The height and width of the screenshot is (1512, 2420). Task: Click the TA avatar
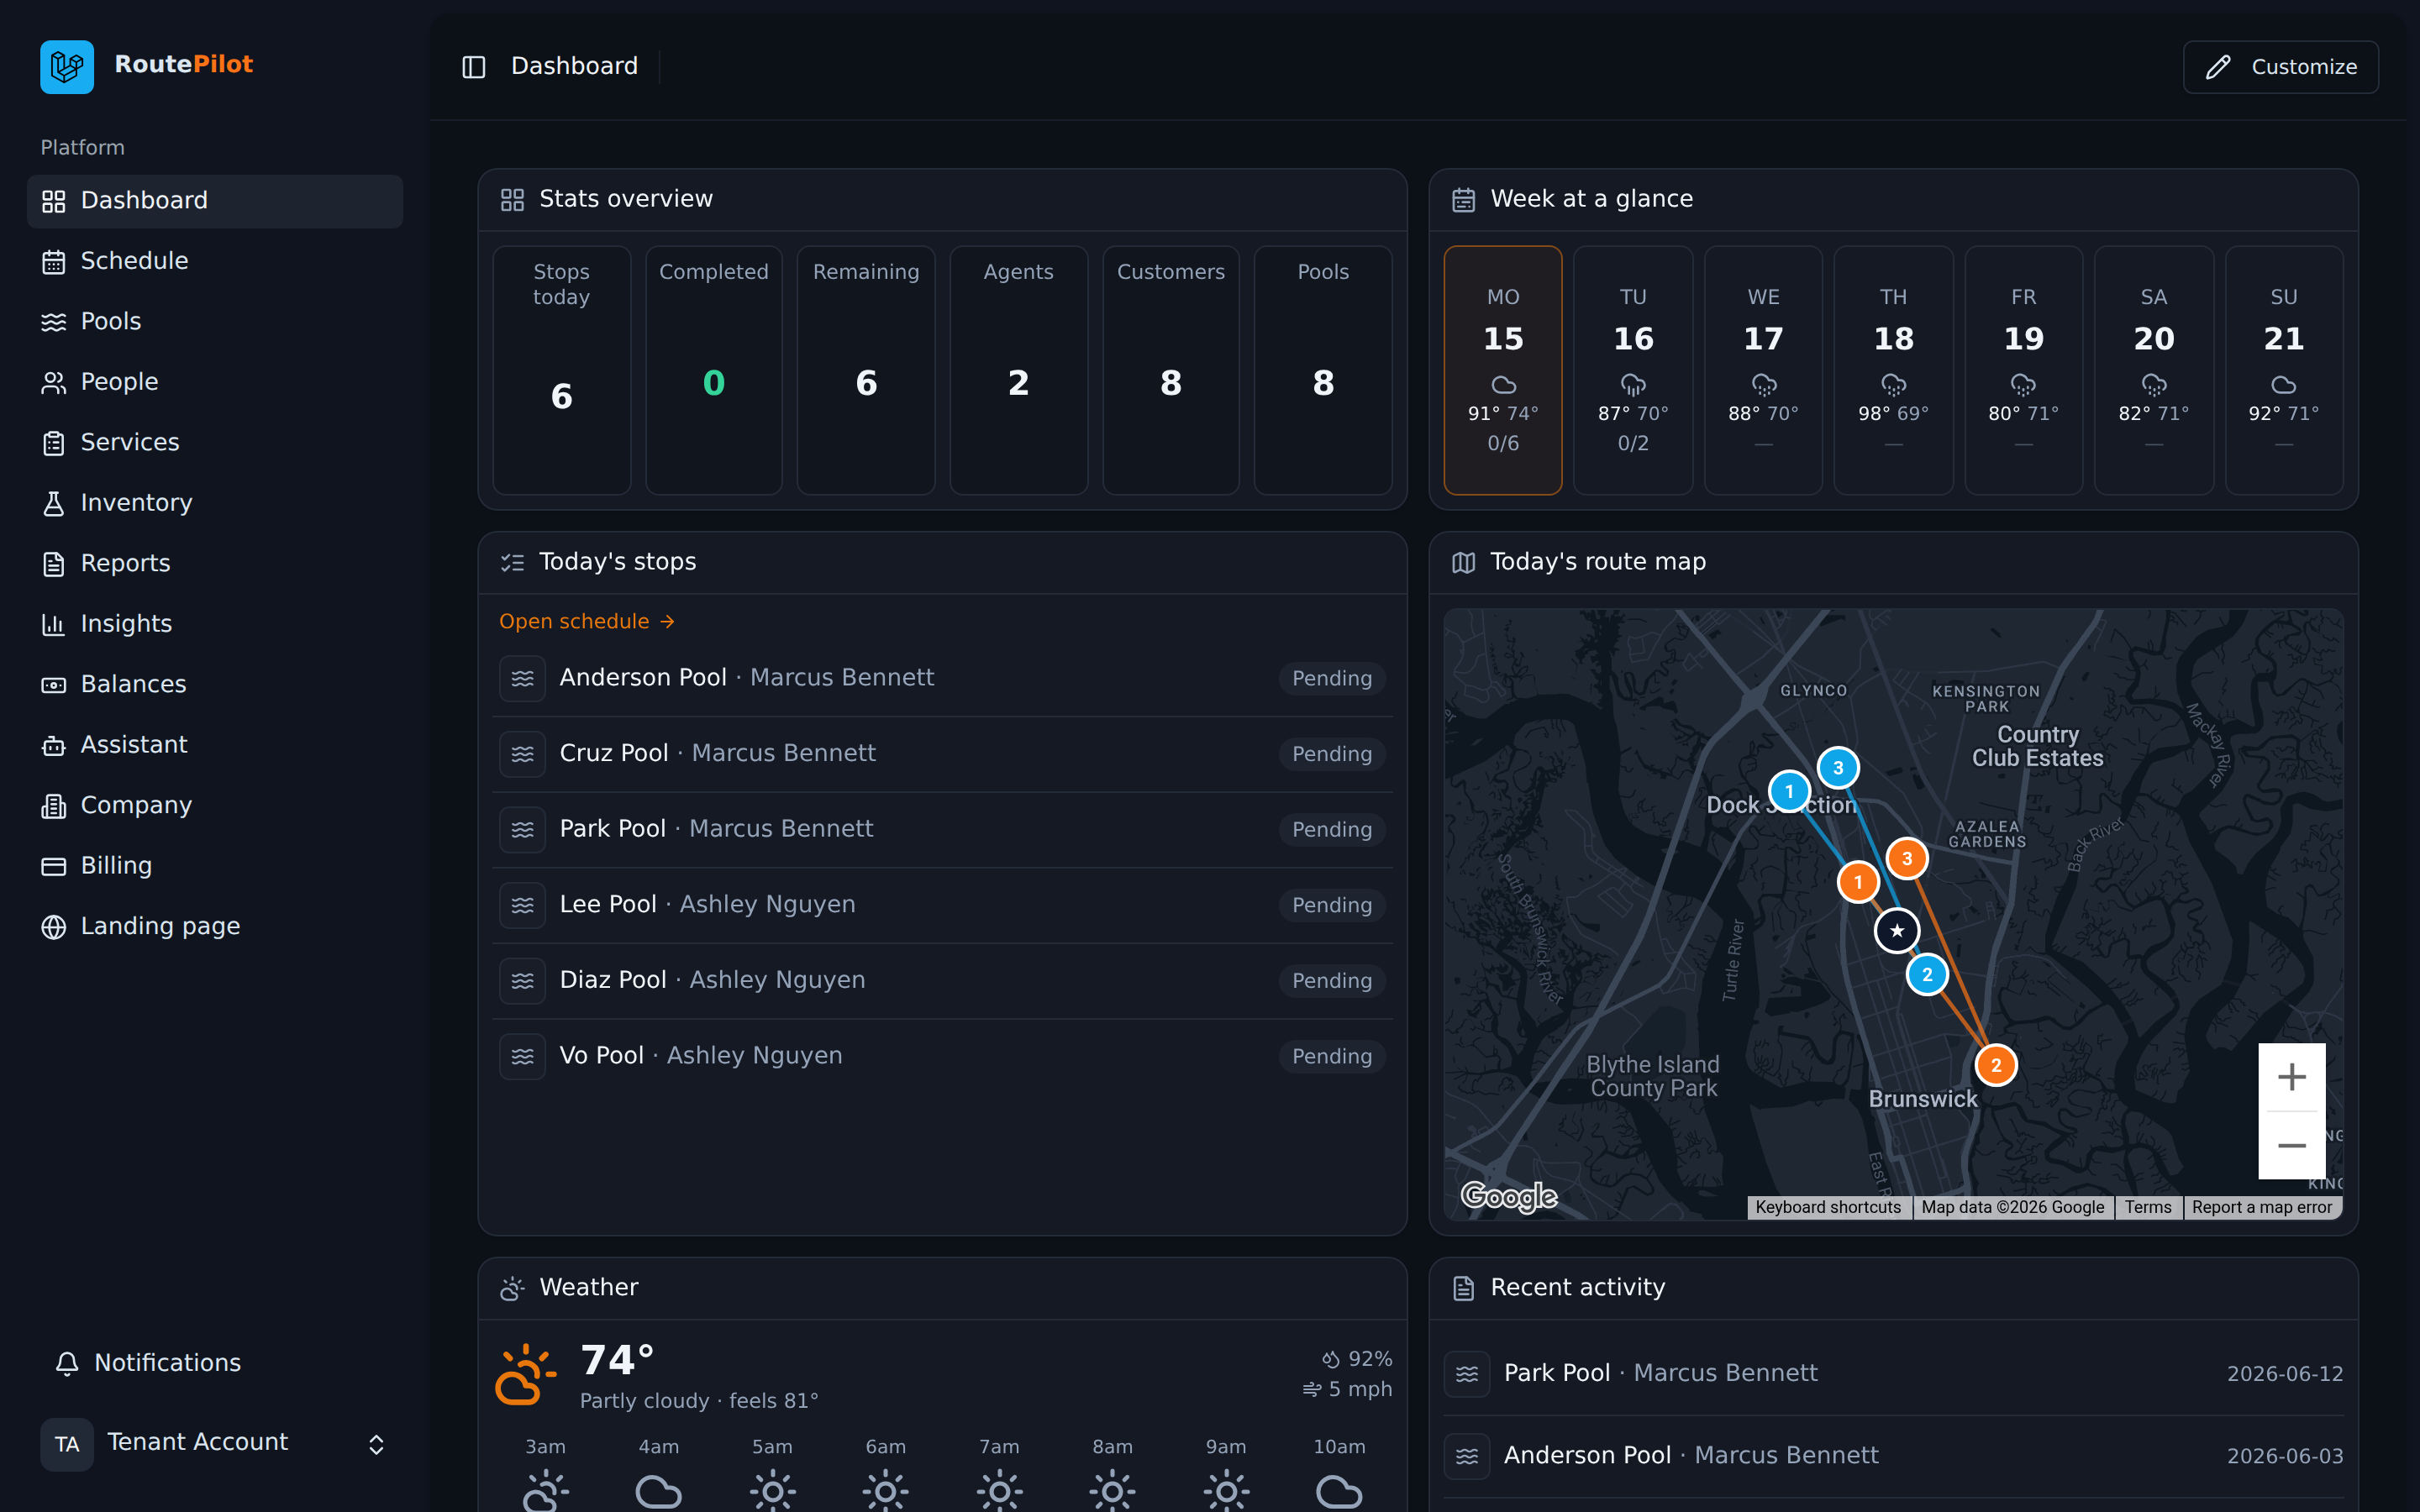coord(67,1444)
